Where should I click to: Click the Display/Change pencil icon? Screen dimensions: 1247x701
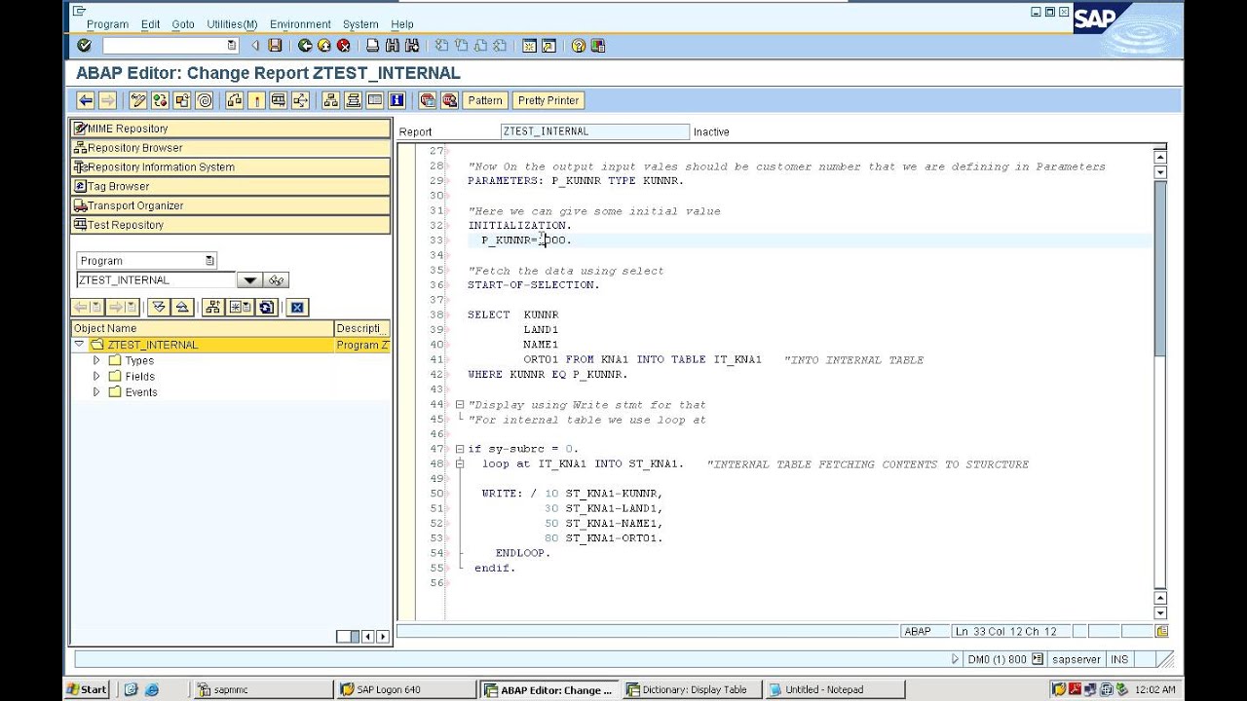138,100
